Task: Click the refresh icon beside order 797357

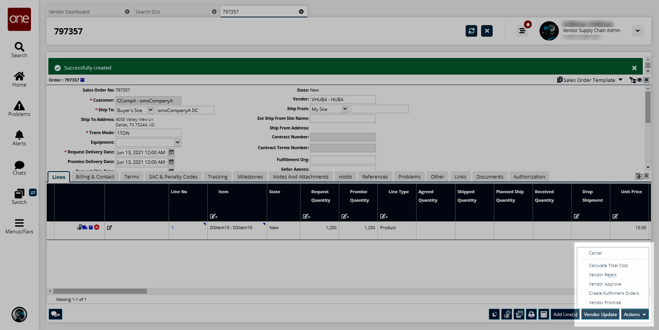Action: 471,31
